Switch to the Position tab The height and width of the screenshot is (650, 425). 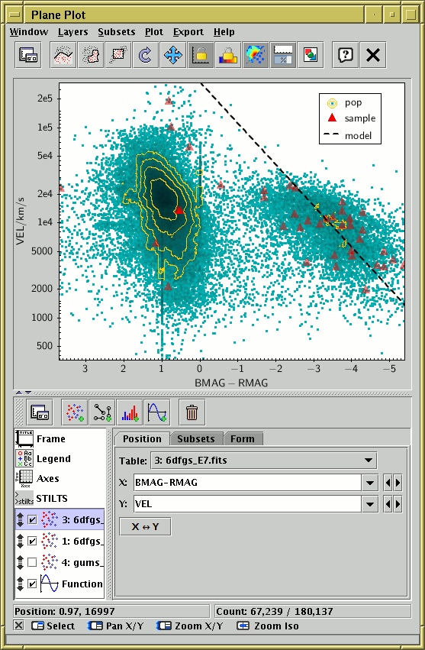click(x=142, y=438)
